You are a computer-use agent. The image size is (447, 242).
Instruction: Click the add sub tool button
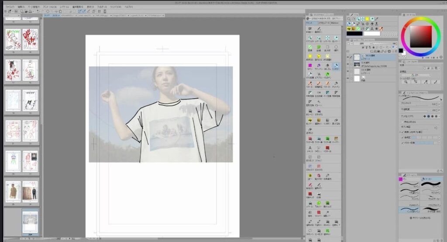click(x=420, y=218)
